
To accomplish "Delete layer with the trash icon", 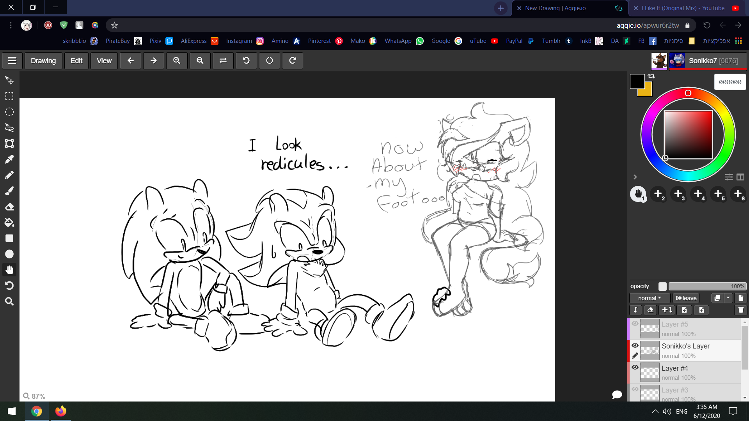I will point(740,310).
